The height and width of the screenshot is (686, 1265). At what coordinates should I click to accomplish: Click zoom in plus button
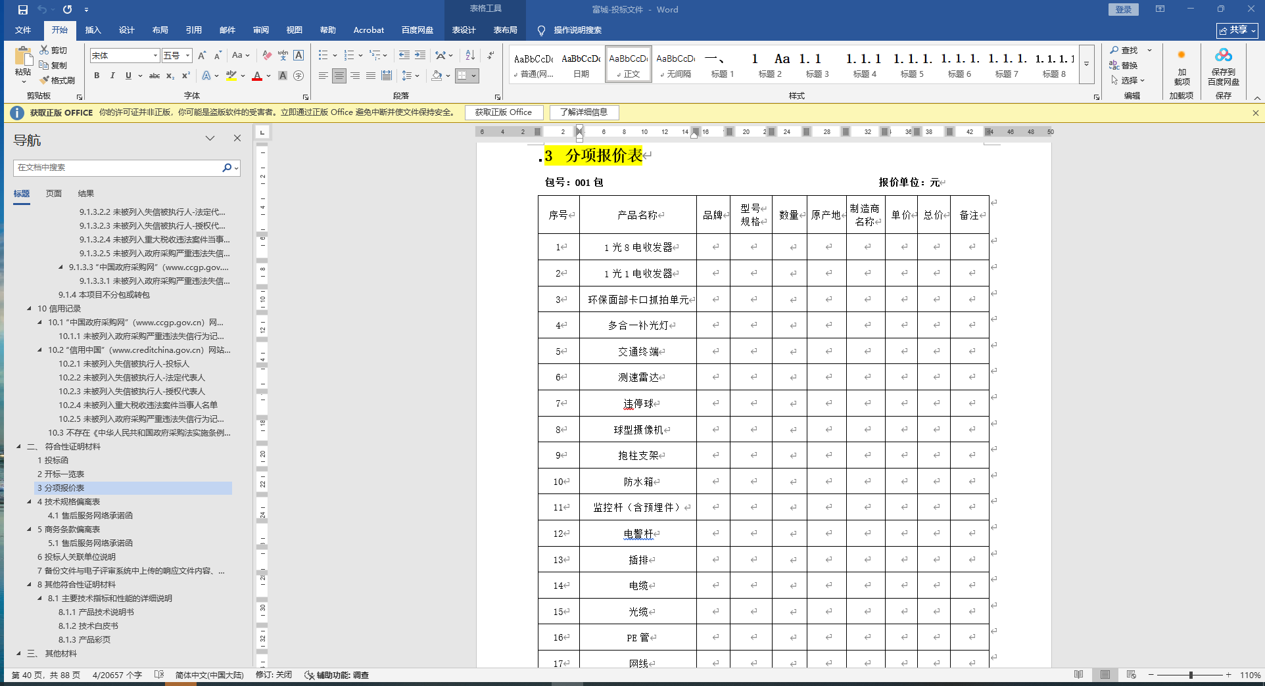coord(1228,675)
